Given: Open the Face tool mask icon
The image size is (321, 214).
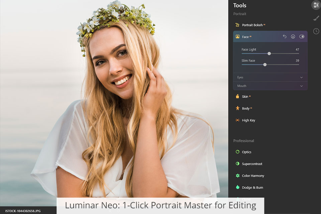Looking at the screenshot, I should coord(293,37).
